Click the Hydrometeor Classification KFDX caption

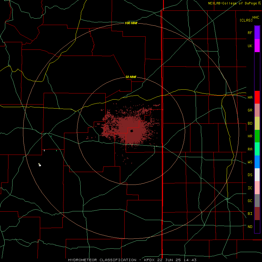click(x=132, y=260)
